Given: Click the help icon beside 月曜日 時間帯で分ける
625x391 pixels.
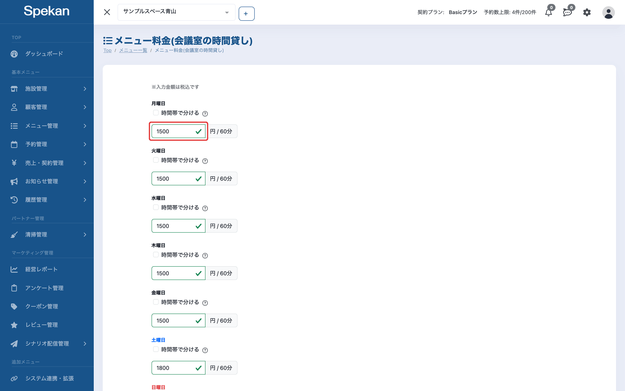Looking at the screenshot, I should pyautogui.click(x=205, y=113).
